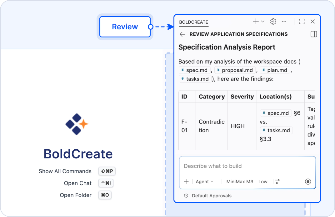Image resolution: width=335 pixels, height=217 pixels.
Task: Click the ⌘O keyboard shortcut badge
Action: (105, 195)
